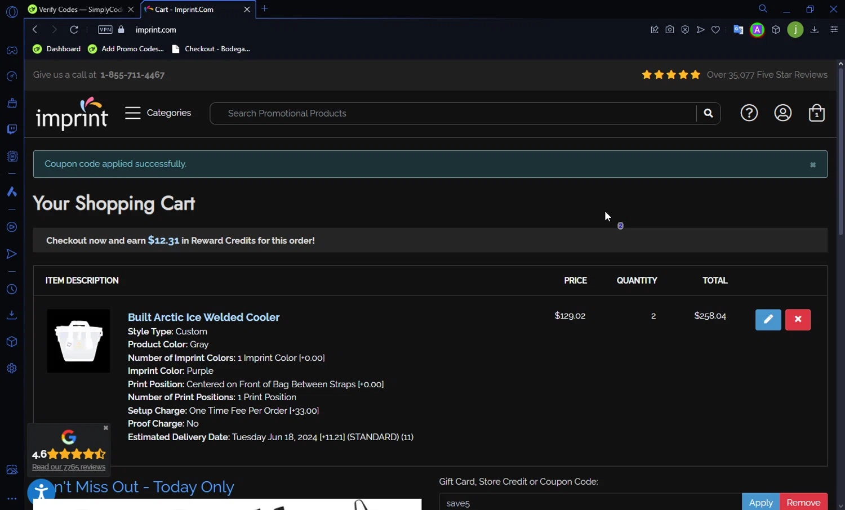Open the Twitch panel in the sidebar
This screenshot has width=845, height=510.
click(x=12, y=129)
